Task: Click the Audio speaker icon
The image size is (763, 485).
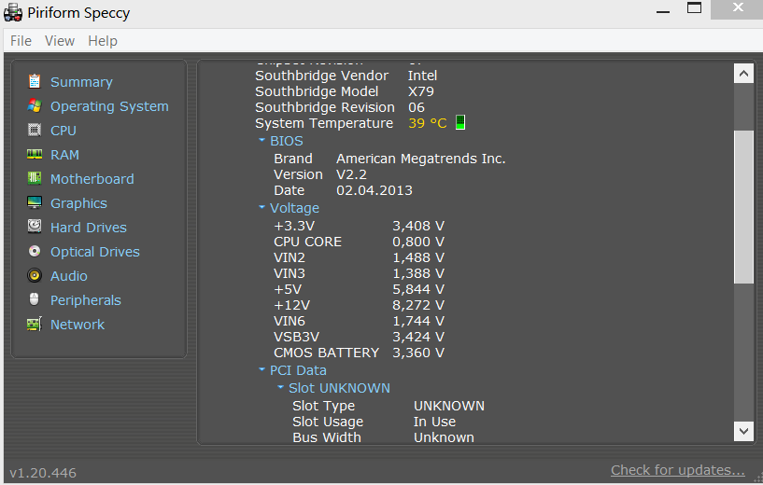Action: tap(34, 275)
